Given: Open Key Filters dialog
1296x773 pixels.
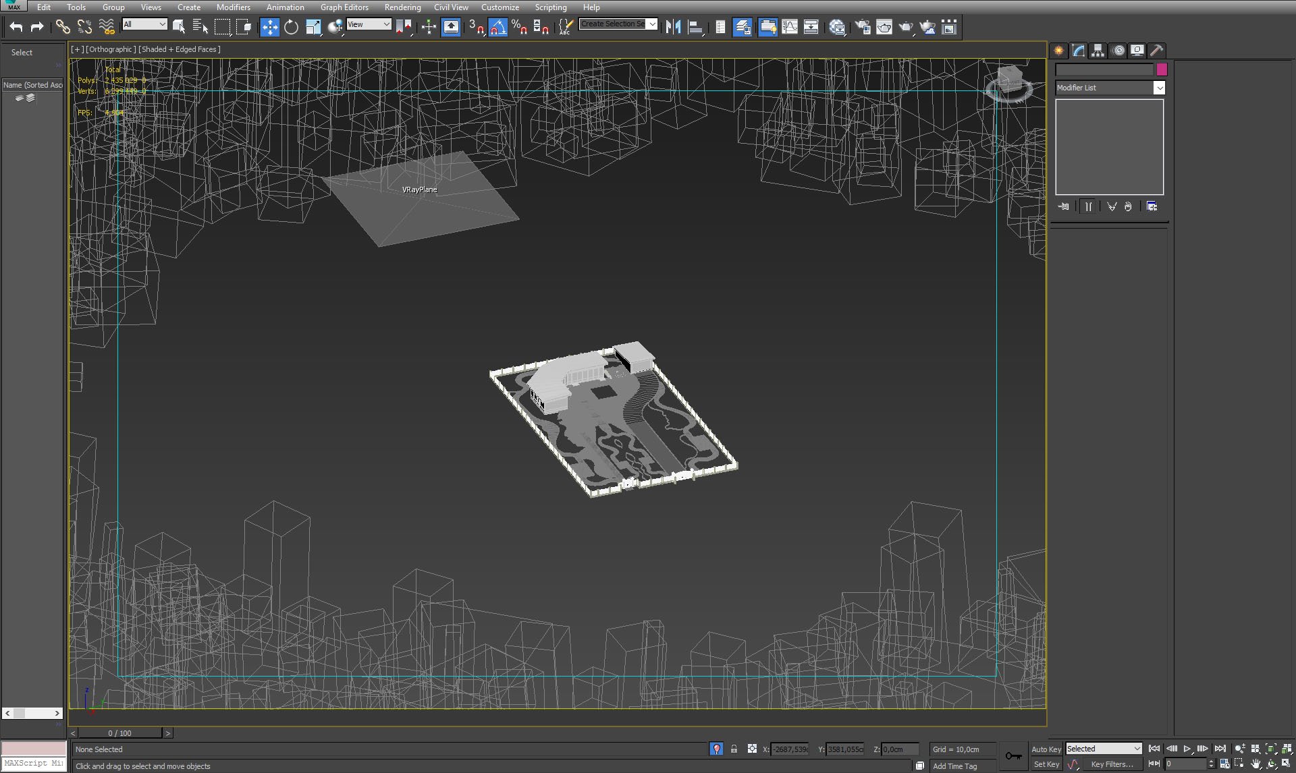Looking at the screenshot, I should click(1112, 764).
